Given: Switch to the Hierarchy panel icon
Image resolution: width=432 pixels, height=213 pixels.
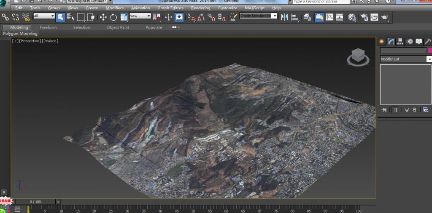Looking at the screenshot, I should click(400, 41).
